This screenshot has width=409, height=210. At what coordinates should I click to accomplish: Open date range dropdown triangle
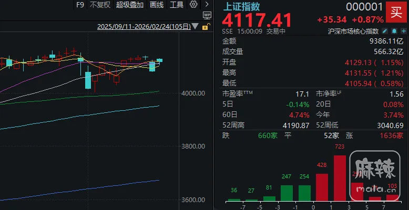[195, 27]
